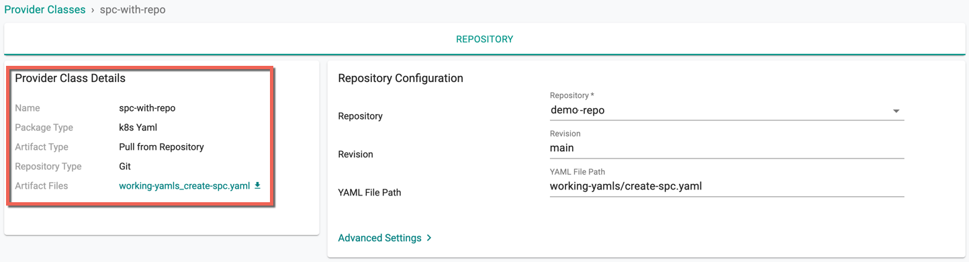Screen dimensions: 969x262
Task: Click the k8s Yaml Package Type value
Action: click(138, 128)
